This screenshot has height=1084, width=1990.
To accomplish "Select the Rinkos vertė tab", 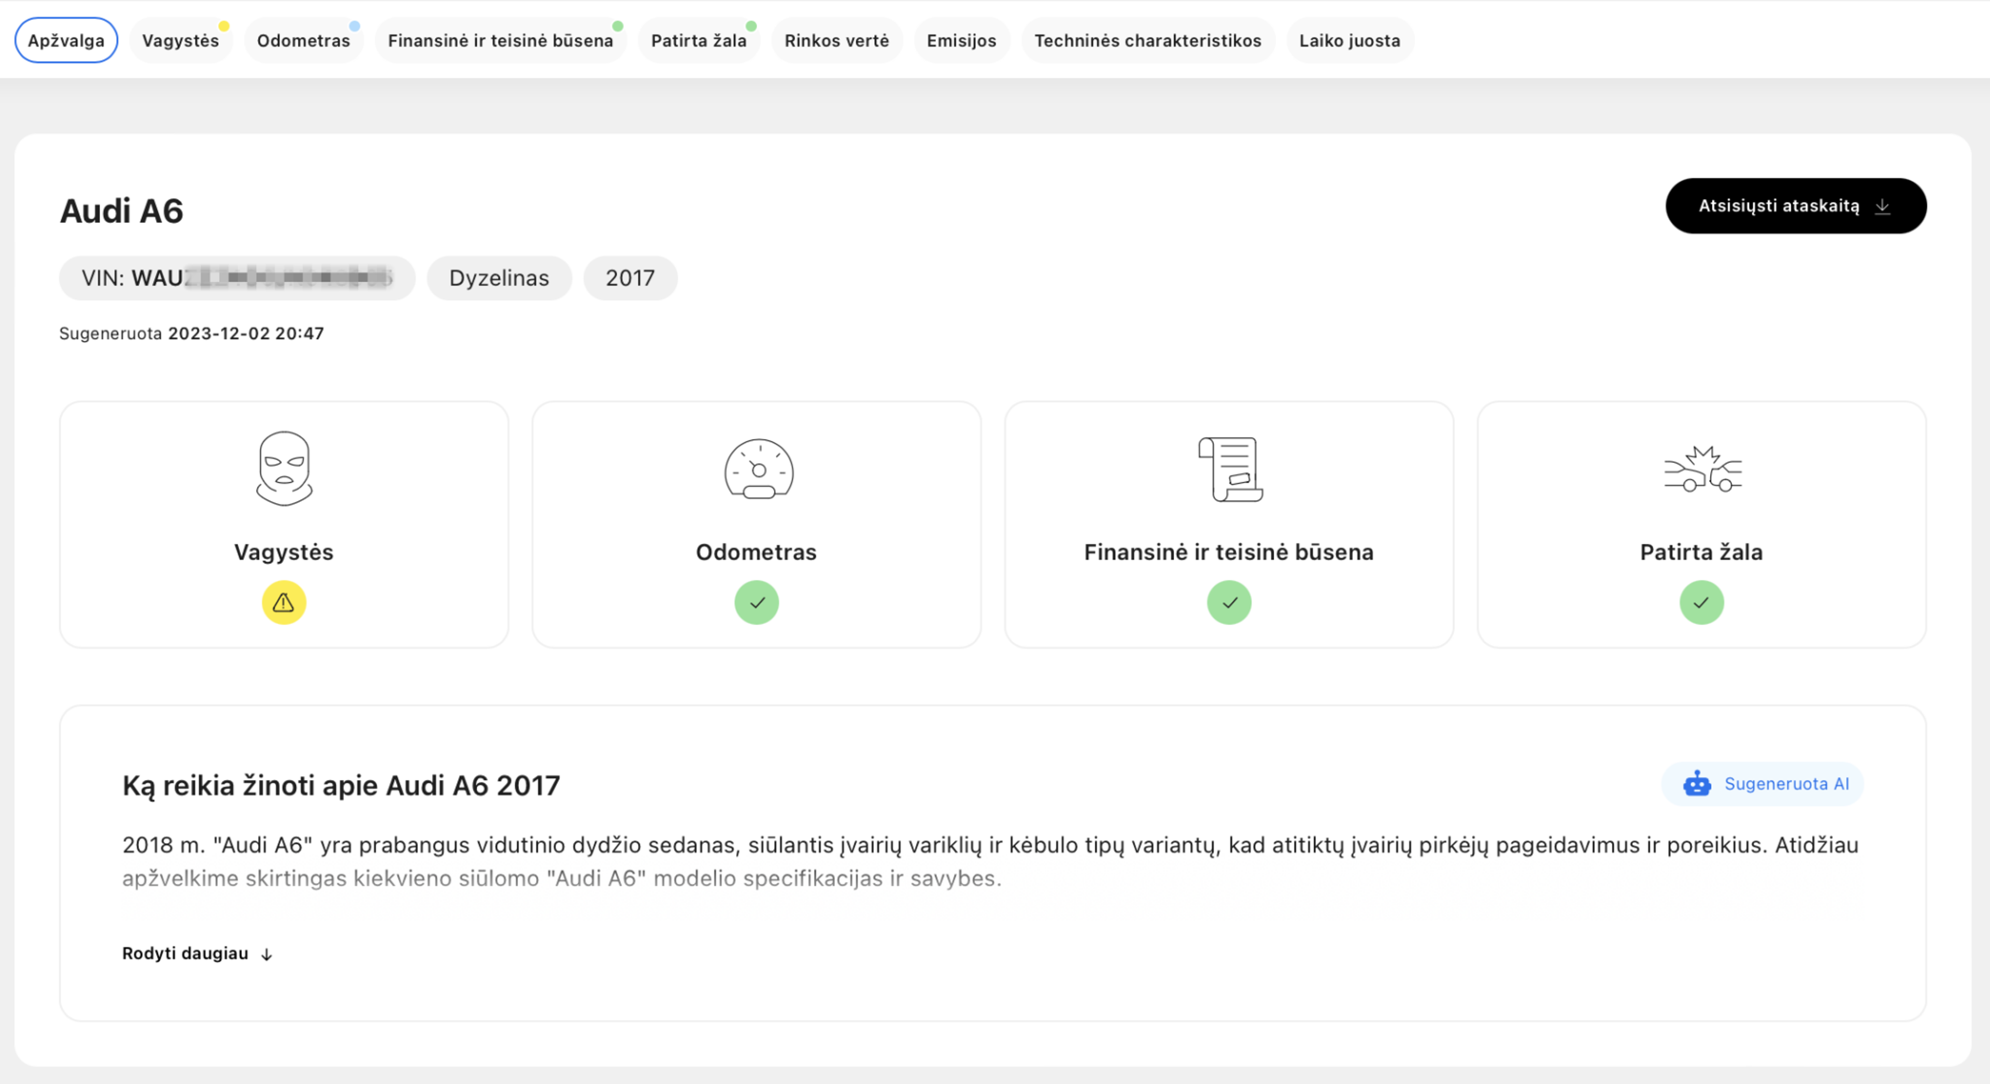I will coord(836,40).
